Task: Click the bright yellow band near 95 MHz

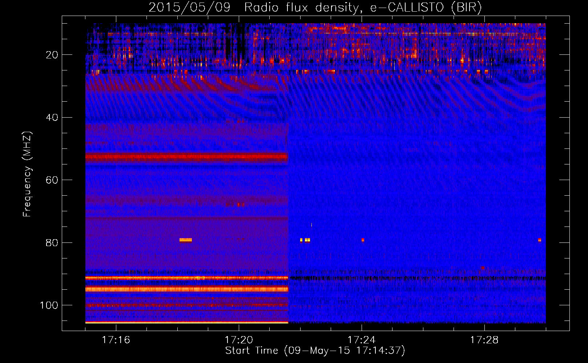Action: click(186, 289)
